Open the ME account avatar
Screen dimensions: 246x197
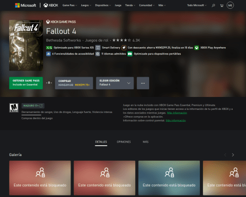(230, 5)
